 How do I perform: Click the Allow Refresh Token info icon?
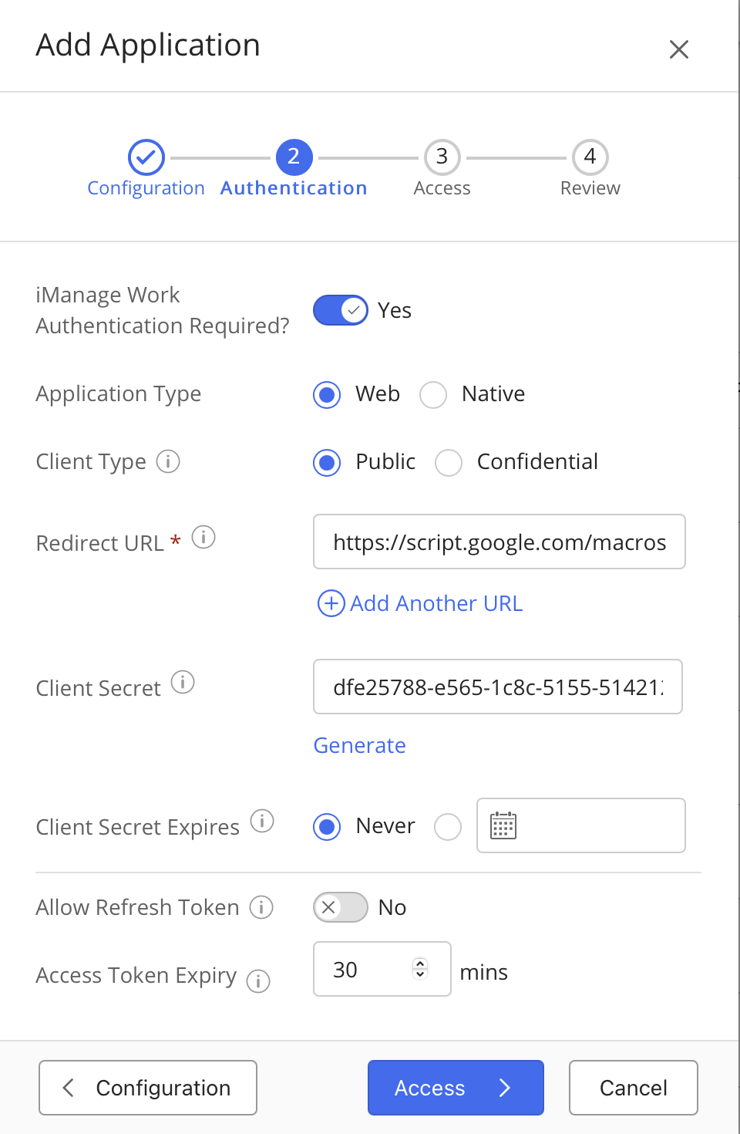[261, 907]
